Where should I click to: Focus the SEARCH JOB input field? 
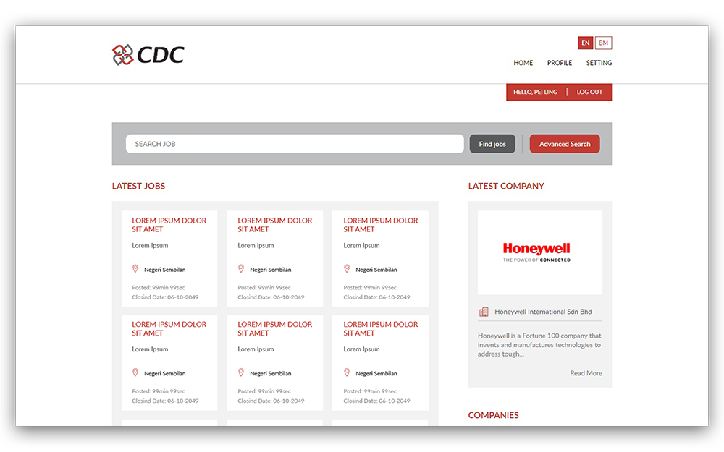pyautogui.click(x=295, y=144)
